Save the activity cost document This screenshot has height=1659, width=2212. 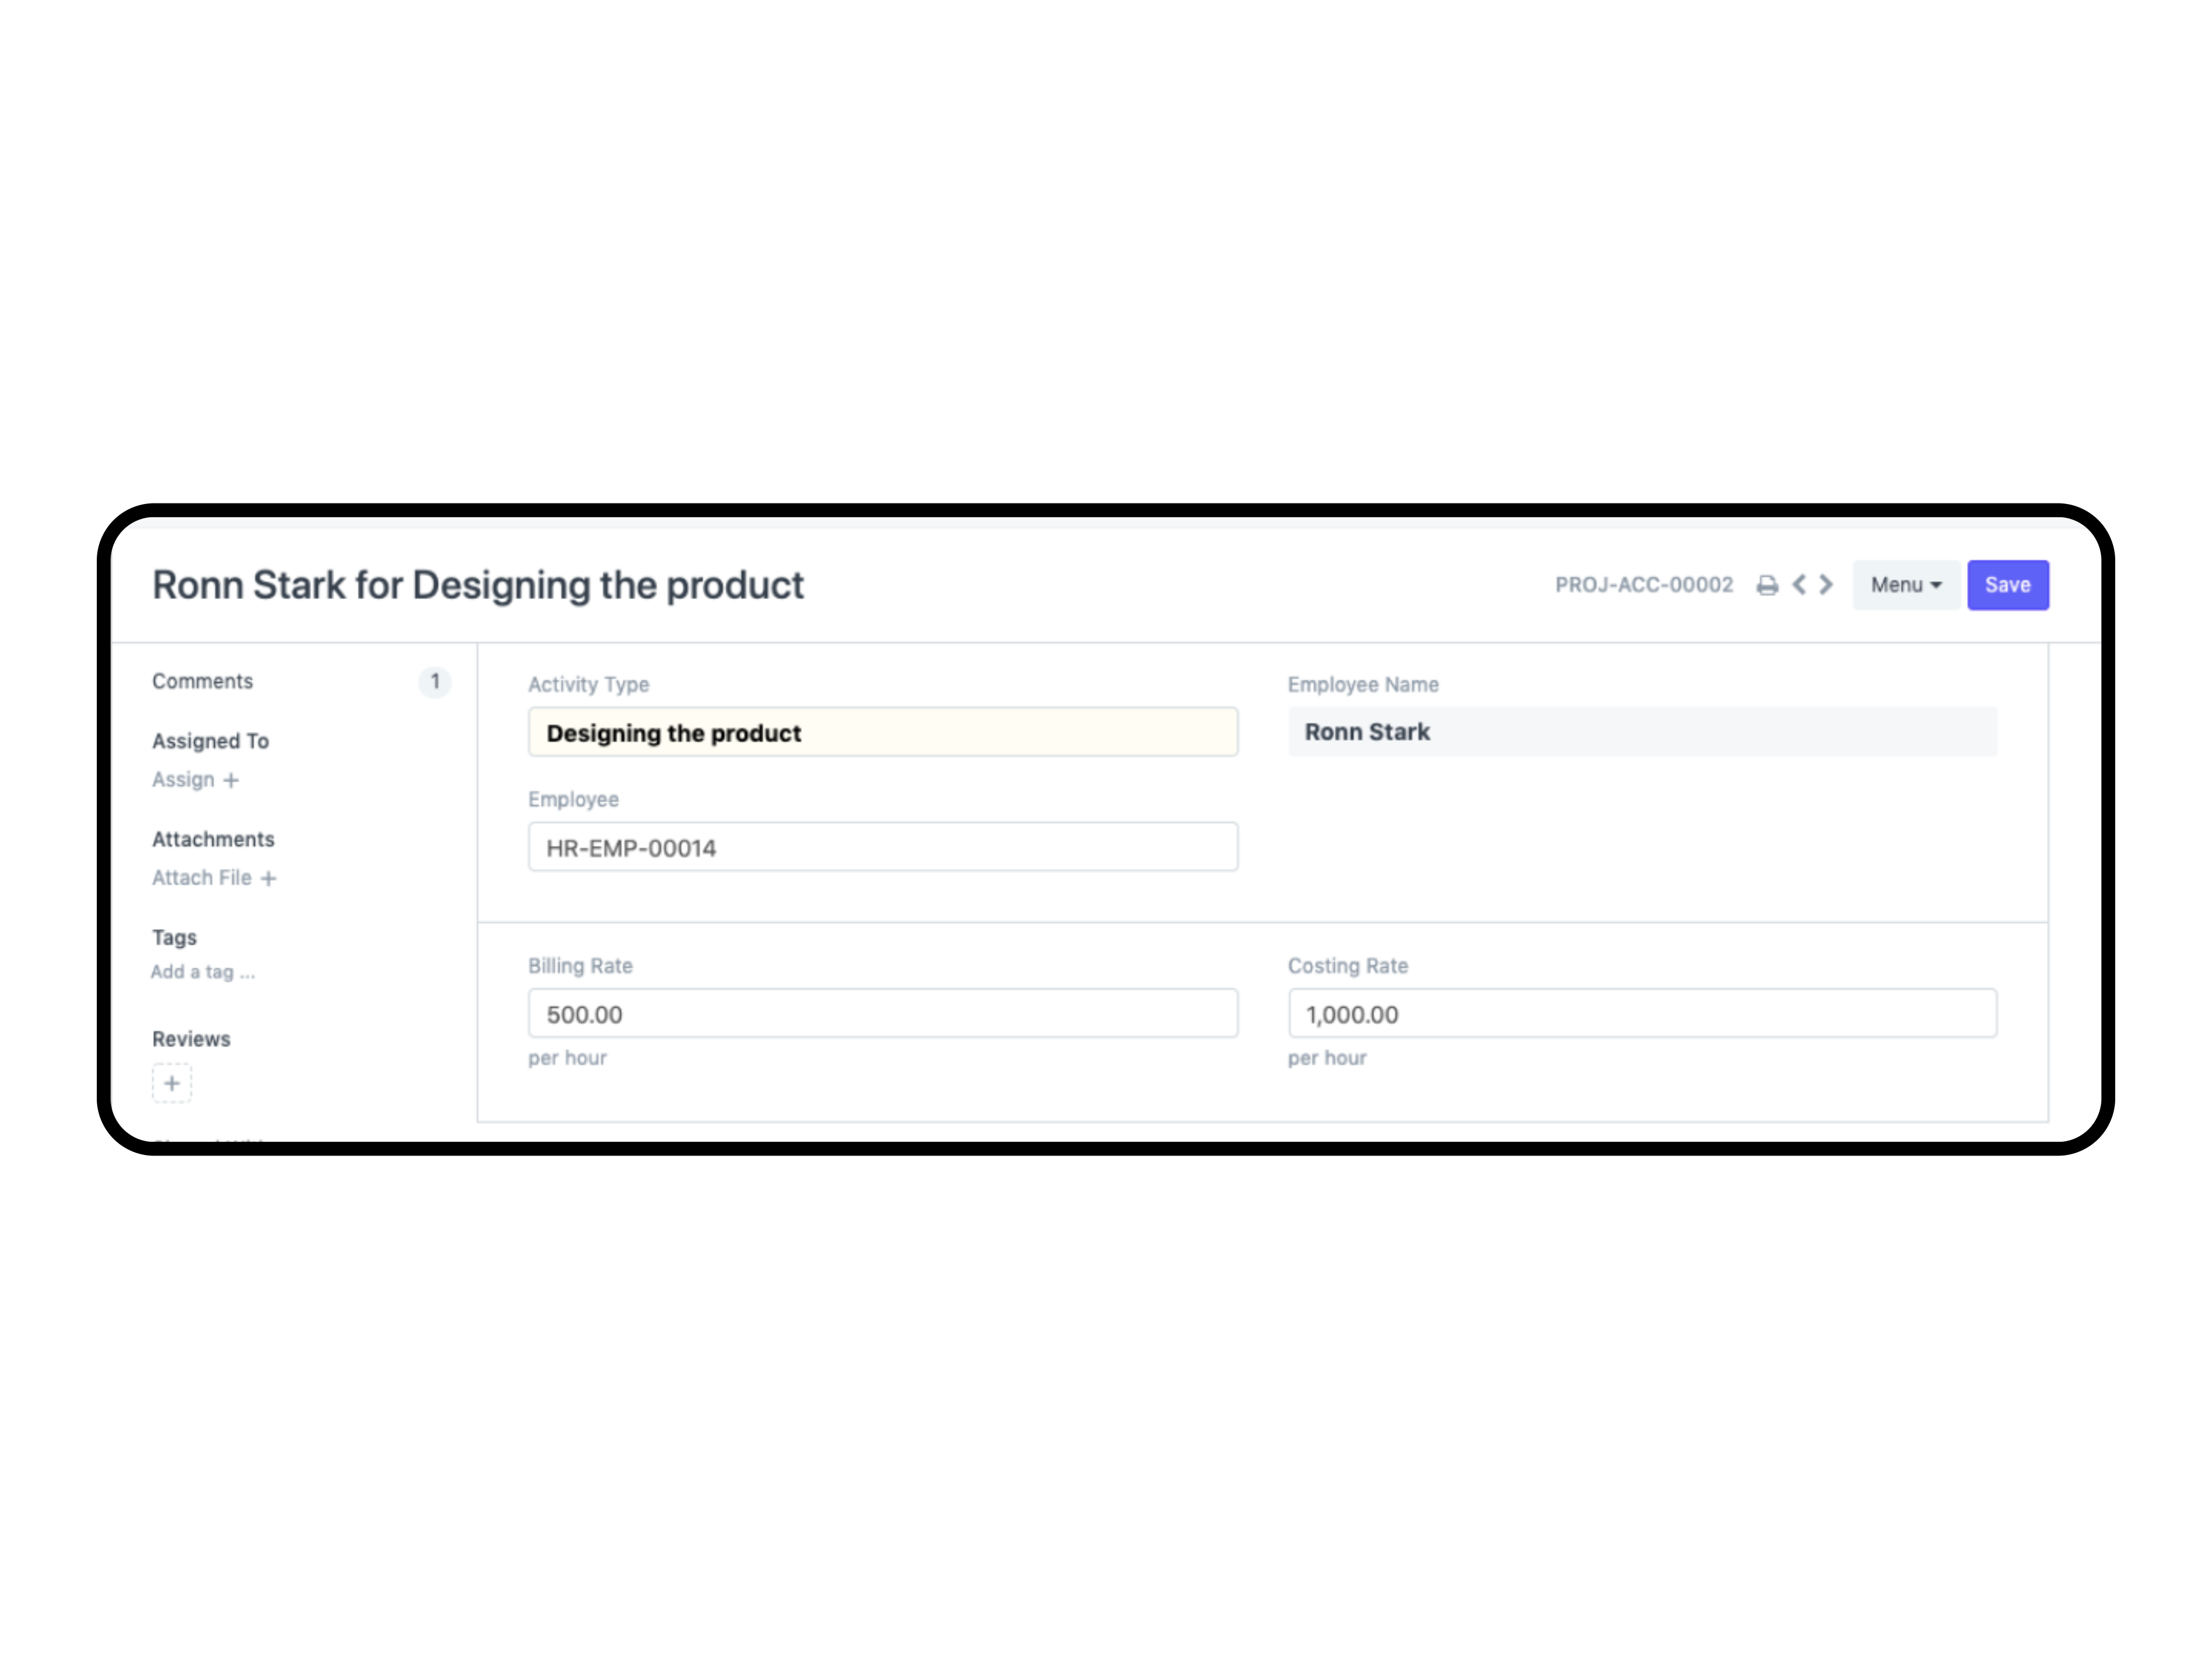click(2008, 585)
